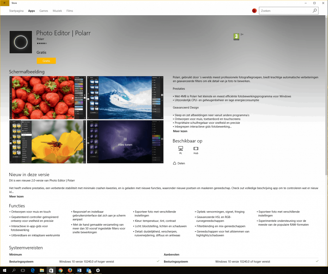Expand Nieuw in deze versie Meer lezen
328x274 pixels.
[x=16, y=196]
